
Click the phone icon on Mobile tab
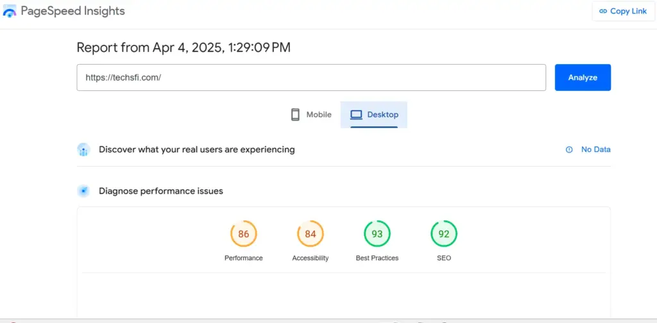(295, 115)
